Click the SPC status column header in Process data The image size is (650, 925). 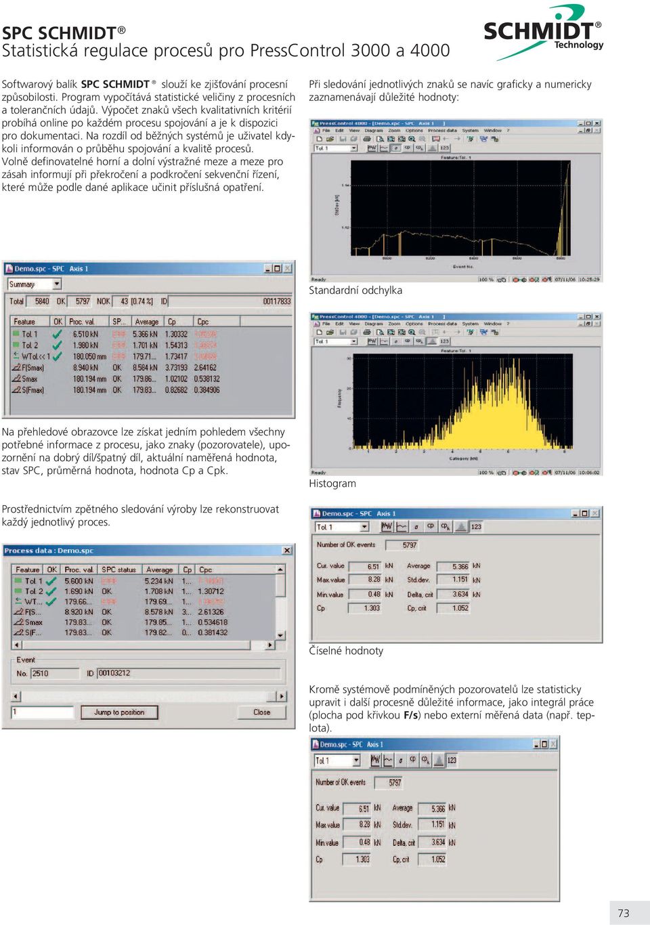point(119,569)
